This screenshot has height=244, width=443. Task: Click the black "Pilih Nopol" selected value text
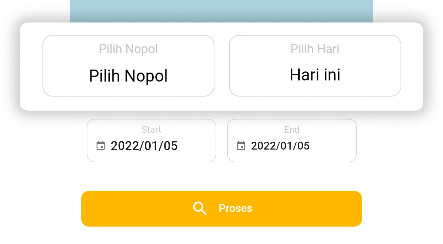pyautogui.click(x=128, y=76)
